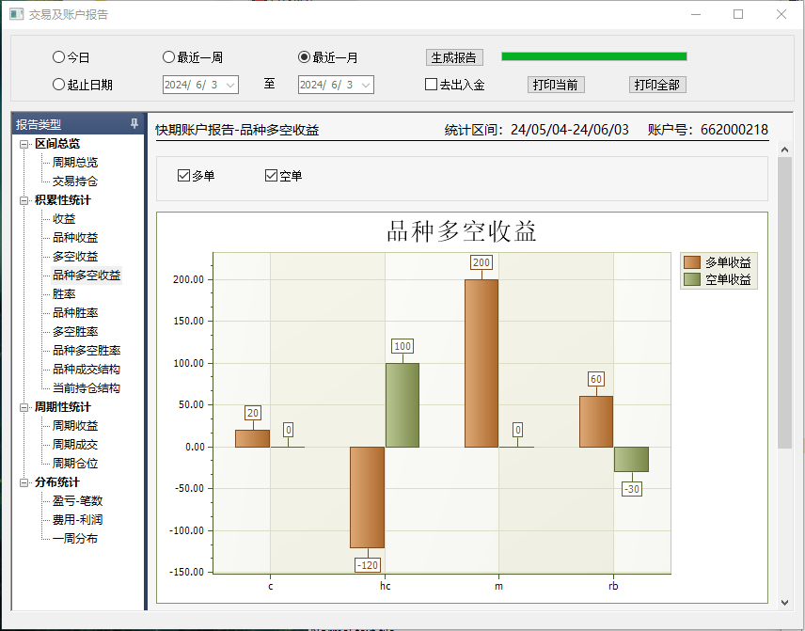Screen dimensions: 805x631
Task: Toggle the 空单 checkbox
Action: point(272,176)
